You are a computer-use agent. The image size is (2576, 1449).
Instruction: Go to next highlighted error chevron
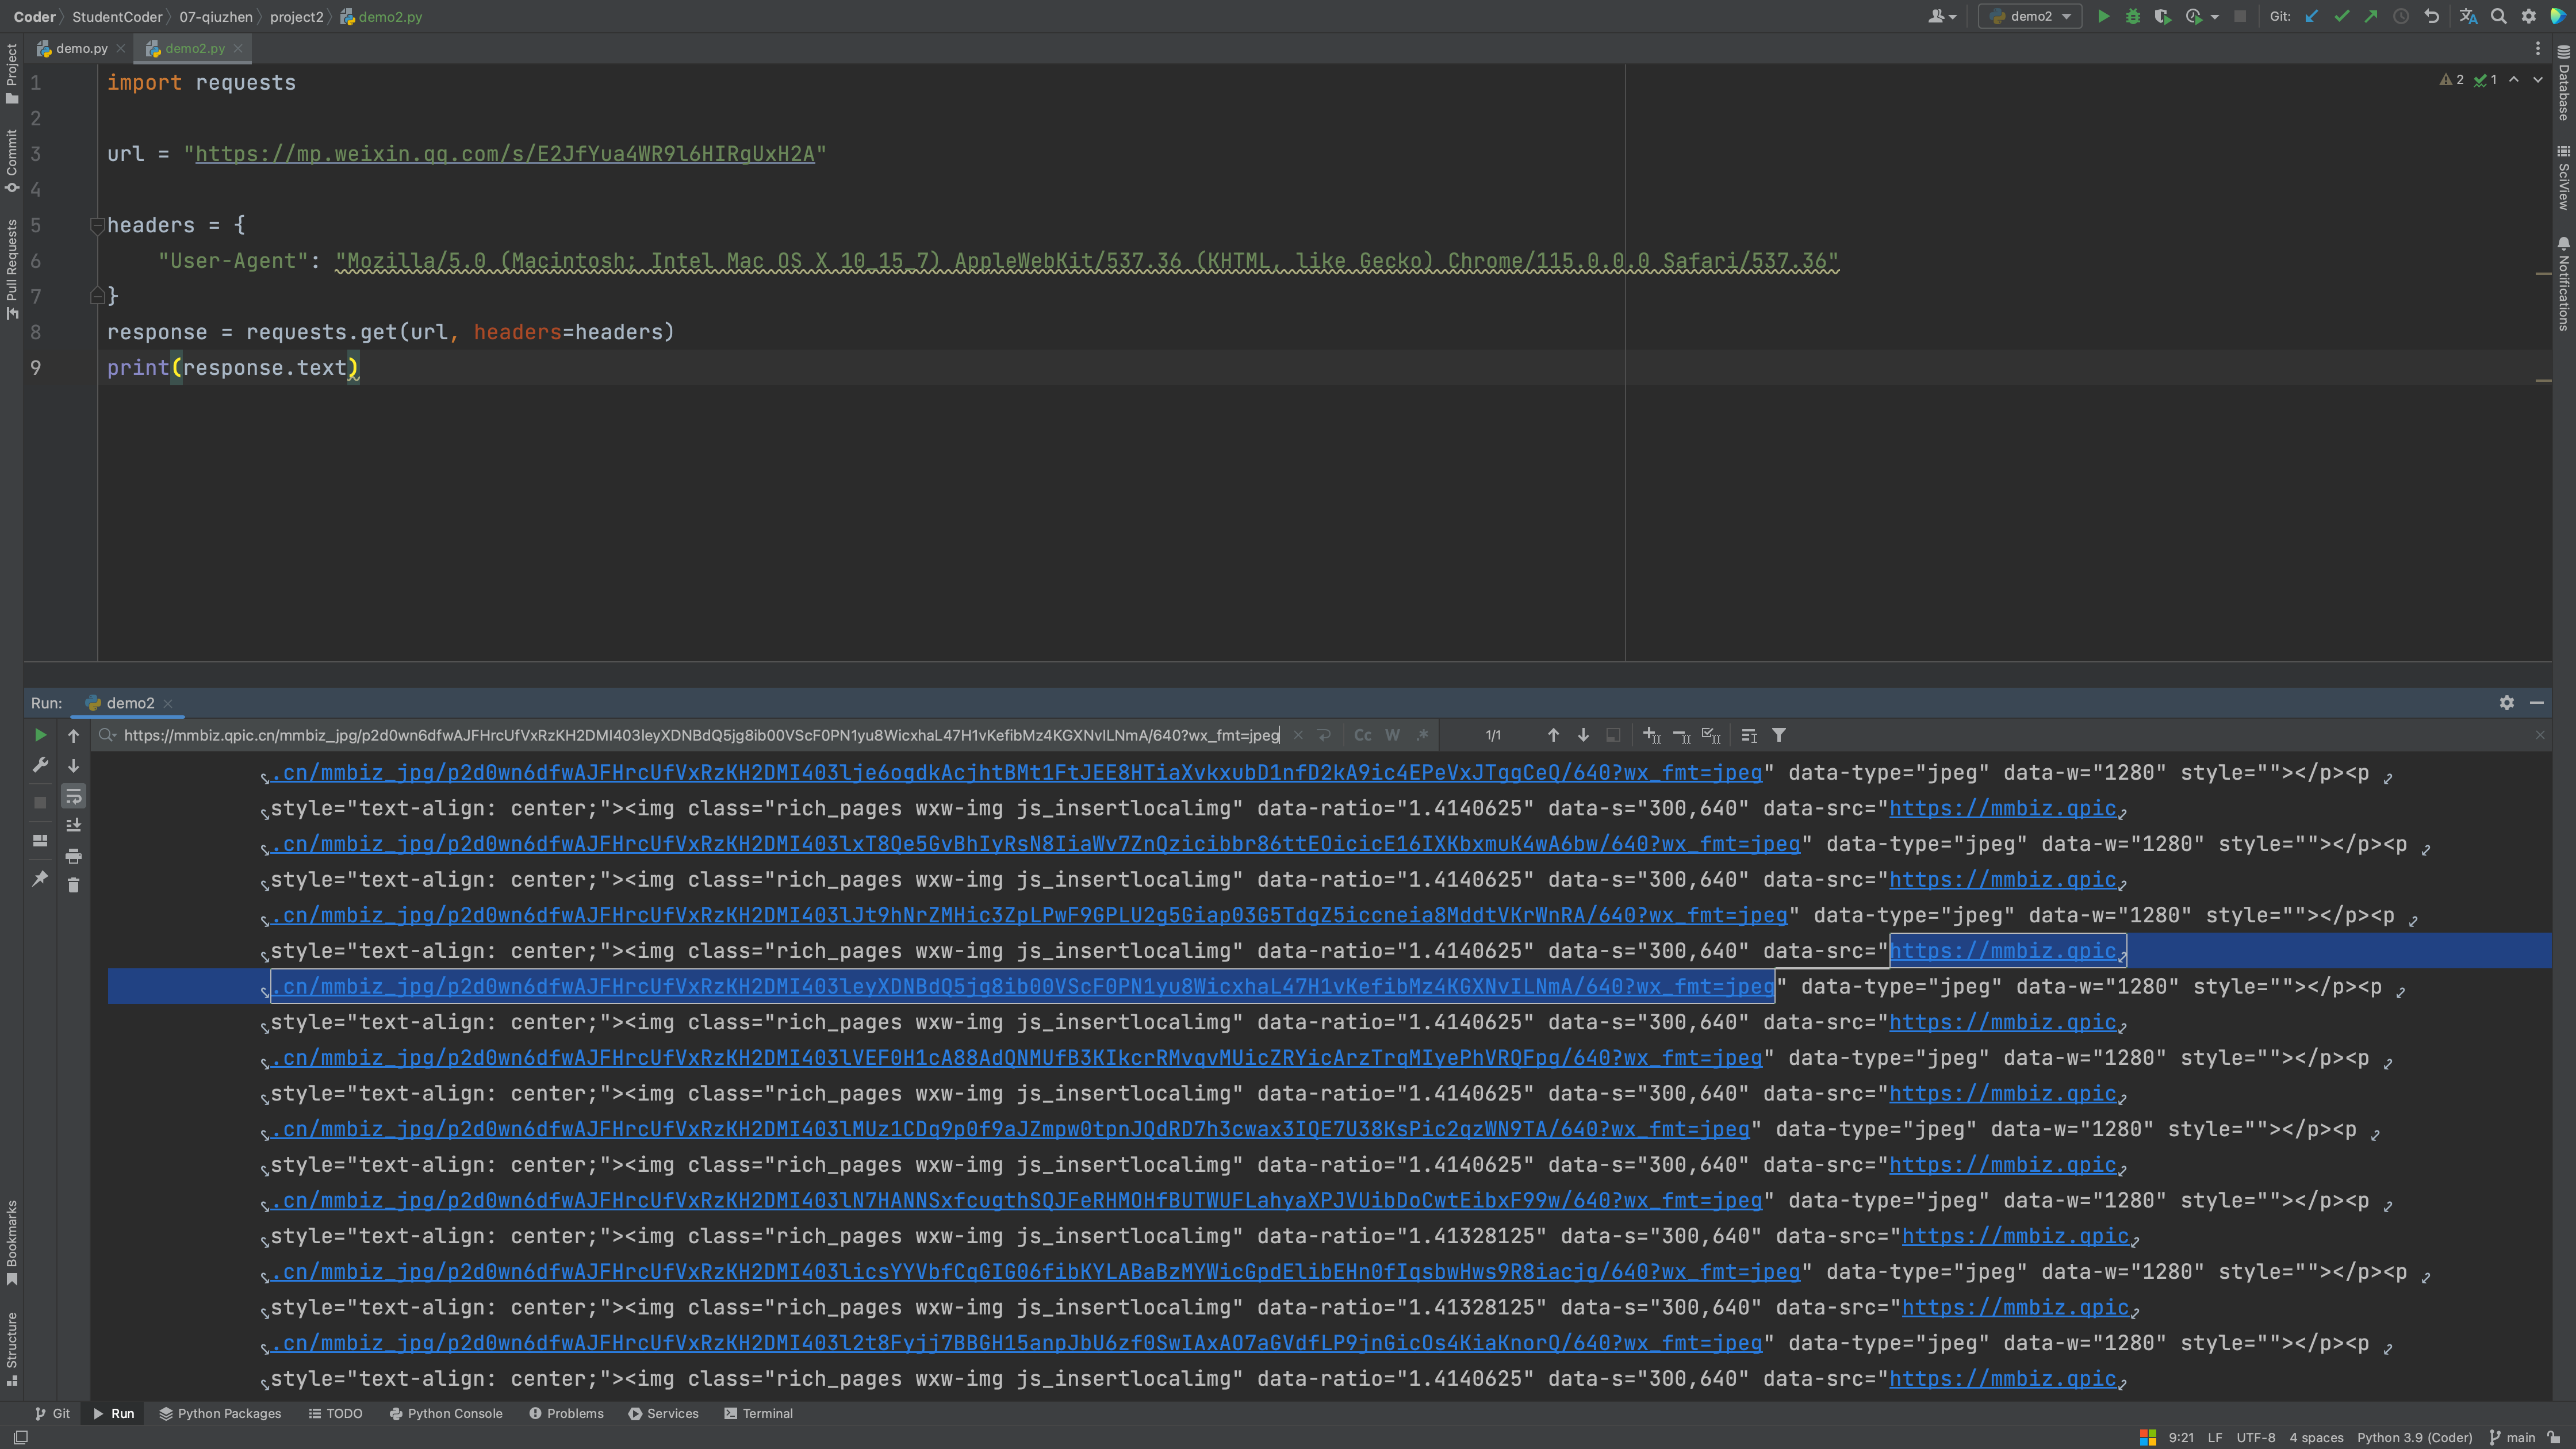click(2538, 79)
